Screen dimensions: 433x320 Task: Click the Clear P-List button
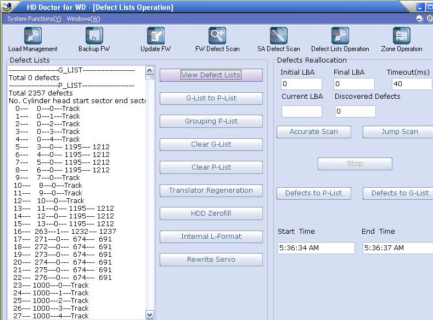click(x=211, y=167)
